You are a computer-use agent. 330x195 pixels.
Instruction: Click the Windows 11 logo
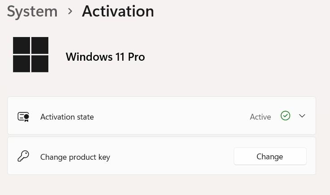tap(30, 54)
